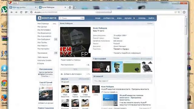Open the игры header link
Viewport: 194px width, 109px height.
pyautogui.click(x=119, y=18)
